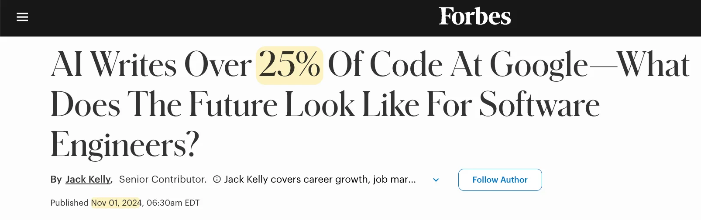Open the Jack Kelly author link
The image size is (701, 220).
pyautogui.click(x=88, y=179)
